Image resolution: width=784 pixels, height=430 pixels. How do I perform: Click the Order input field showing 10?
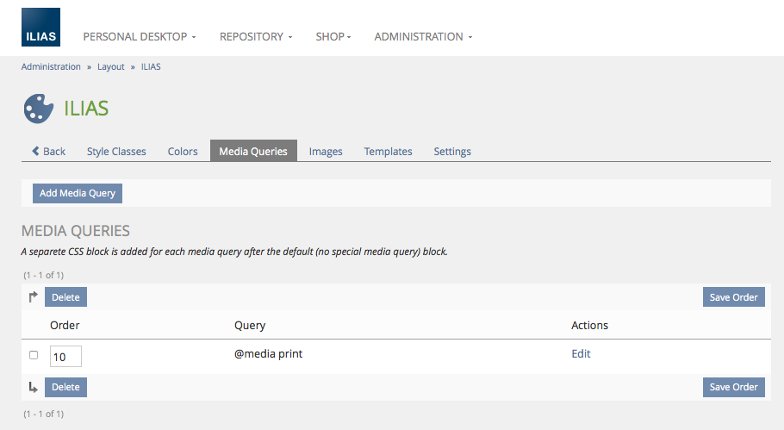(65, 357)
